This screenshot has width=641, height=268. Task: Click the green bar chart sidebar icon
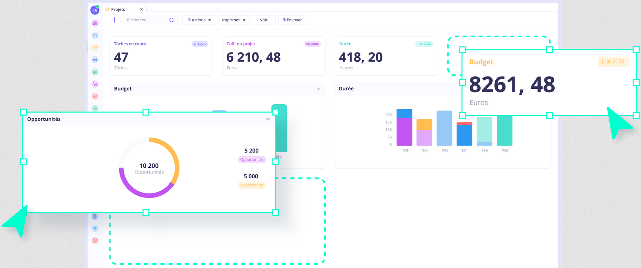coord(95,72)
